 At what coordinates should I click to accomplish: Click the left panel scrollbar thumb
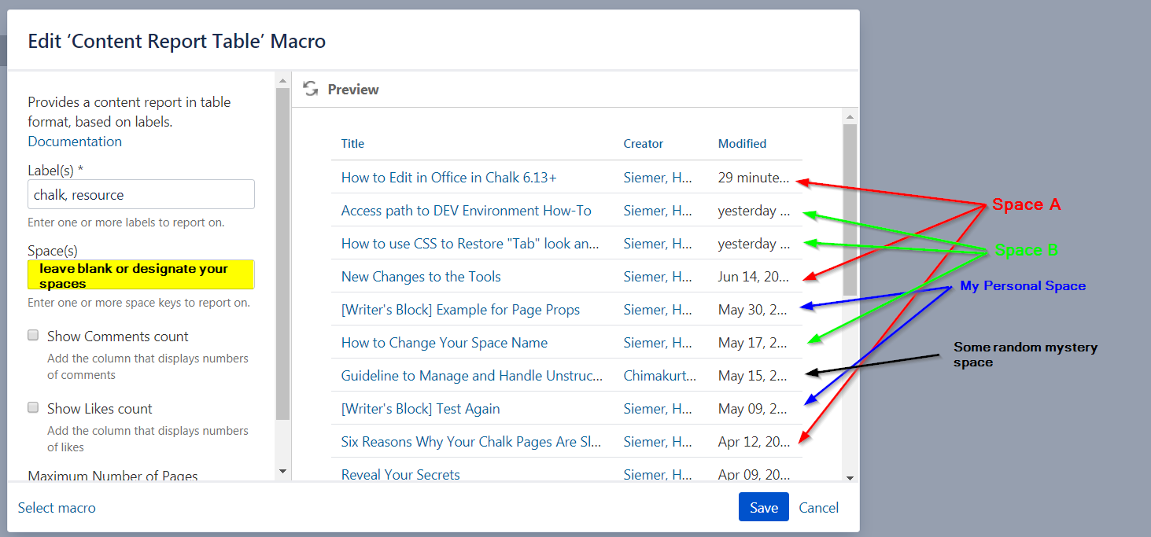(x=283, y=254)
